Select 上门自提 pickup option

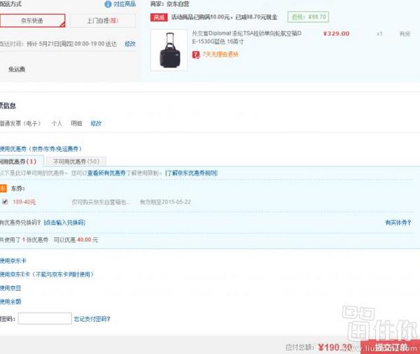pyautogui.click(x=102, y=21)
